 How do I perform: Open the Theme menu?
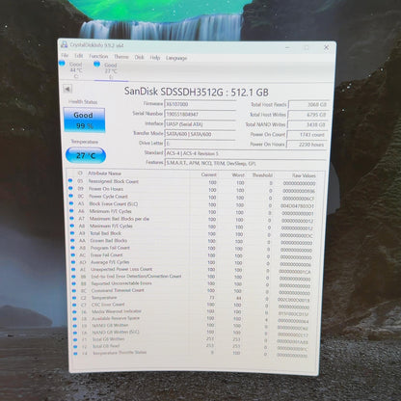(121, 57)
